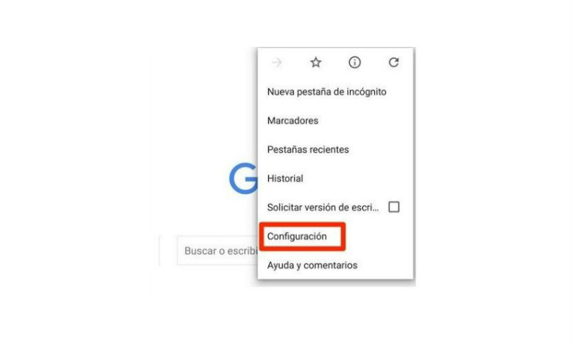Bookmark this page with the star icon
Viewport: 573px width, 345px height.
315,62
